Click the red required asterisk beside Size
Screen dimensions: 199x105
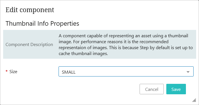tap(7, 72)
